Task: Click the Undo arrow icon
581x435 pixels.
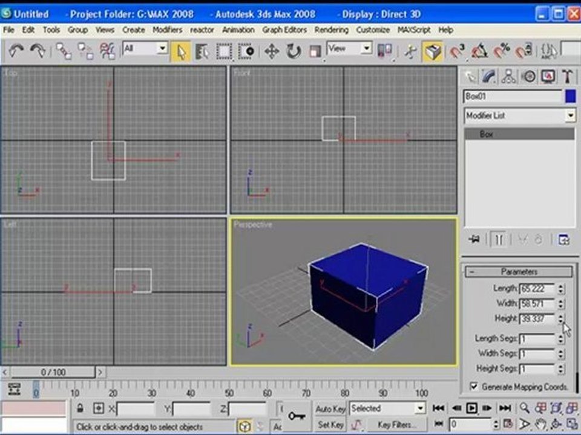Action: click(x=16, y=51)
